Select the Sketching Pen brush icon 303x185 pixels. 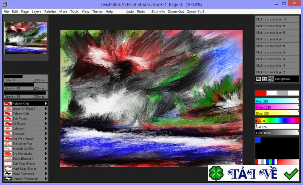tap(8, 144)
